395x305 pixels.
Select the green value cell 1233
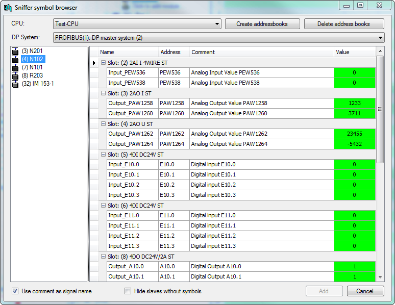355,103
